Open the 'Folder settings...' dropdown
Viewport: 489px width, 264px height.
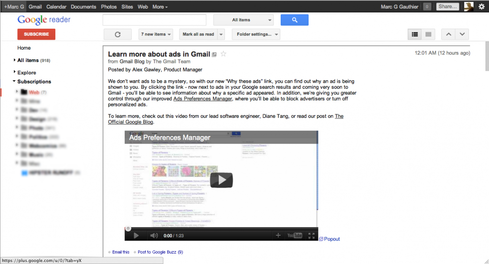point(256,34)
